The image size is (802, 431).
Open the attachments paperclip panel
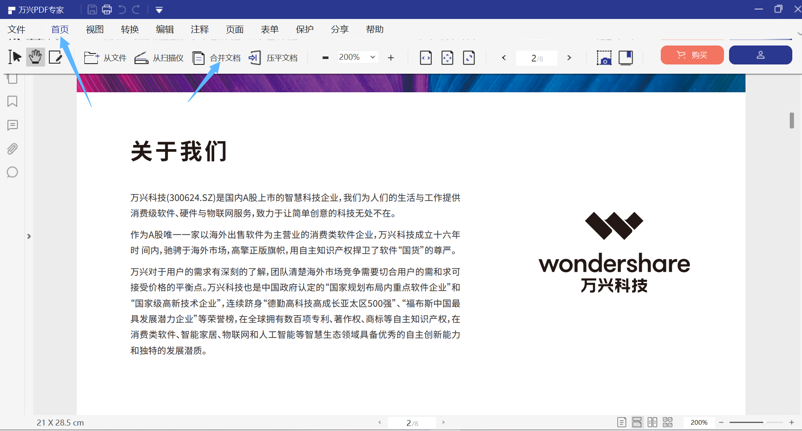pos(12,148)
